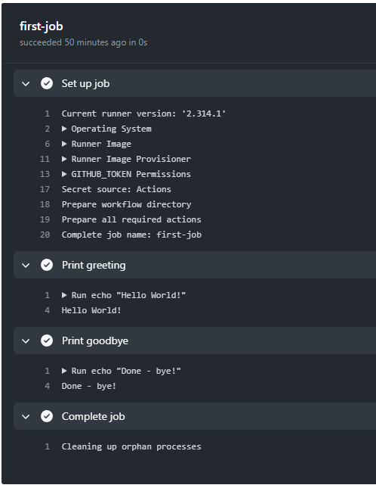Select line number 20 in Set up job
Viewport: 376px width, 485px height.
(45, 235)
